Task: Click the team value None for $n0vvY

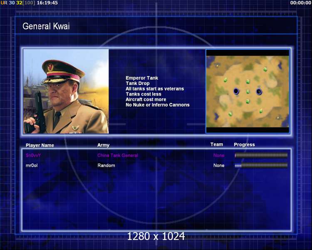Action: pyautogui.click(x=219, y=155)
